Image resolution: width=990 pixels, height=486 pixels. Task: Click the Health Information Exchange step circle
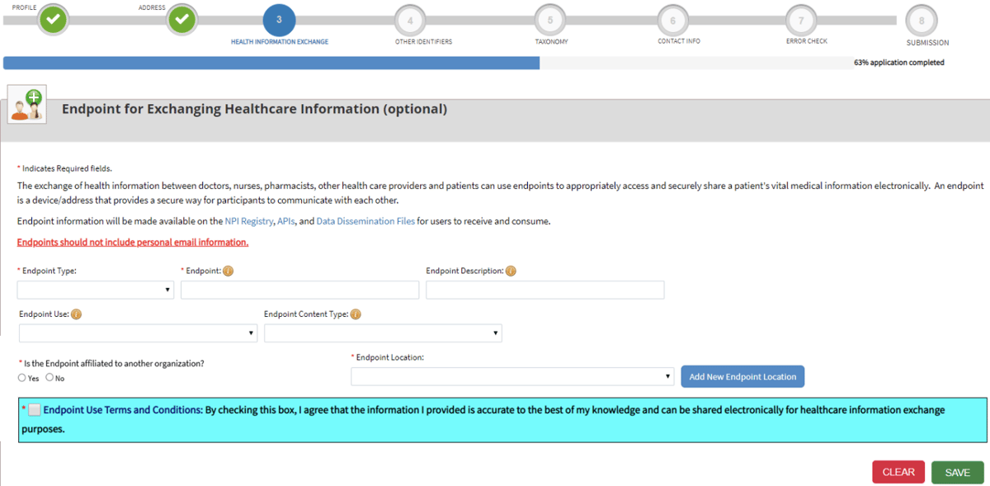click(x=279, y=17)
